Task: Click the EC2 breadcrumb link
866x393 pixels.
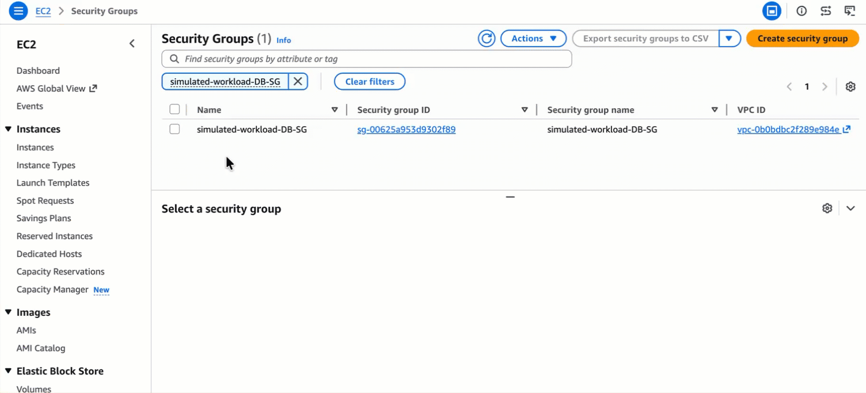Action: tap(43, 11)
